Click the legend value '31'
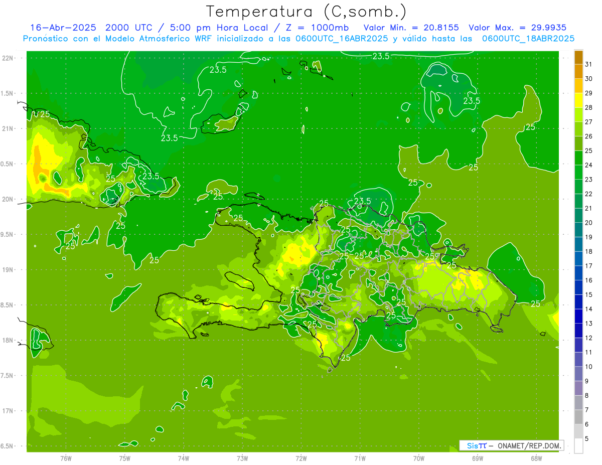This screenshot has height=465, width=602. pyautogui.click(x=589, y=64)
